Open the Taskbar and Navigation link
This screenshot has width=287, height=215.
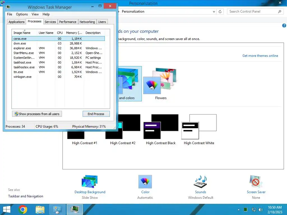26,196
